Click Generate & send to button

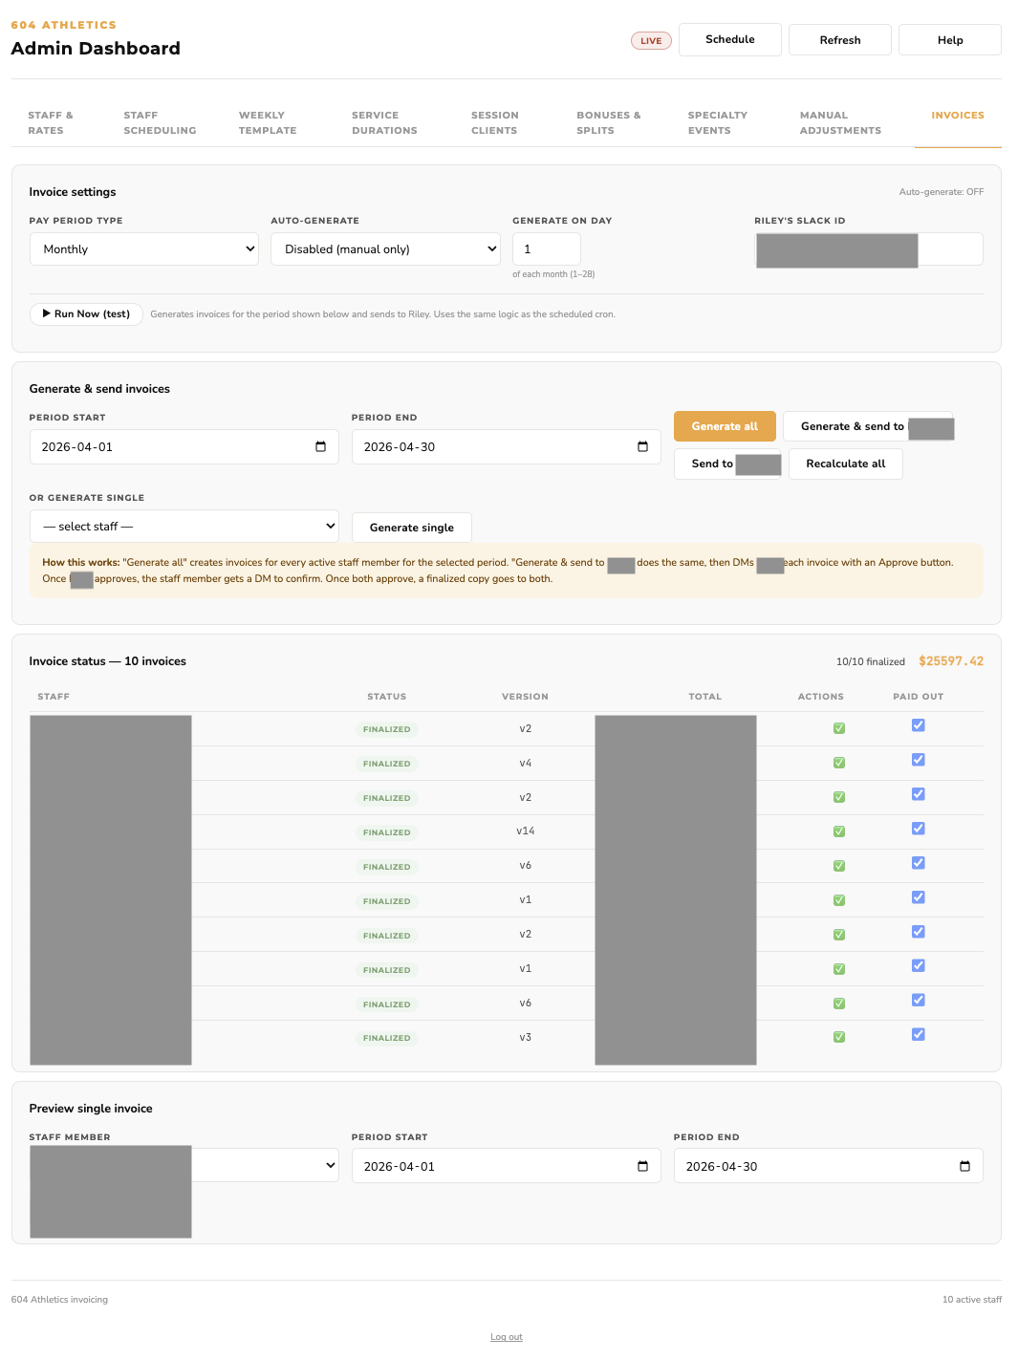tap(868, 426)
